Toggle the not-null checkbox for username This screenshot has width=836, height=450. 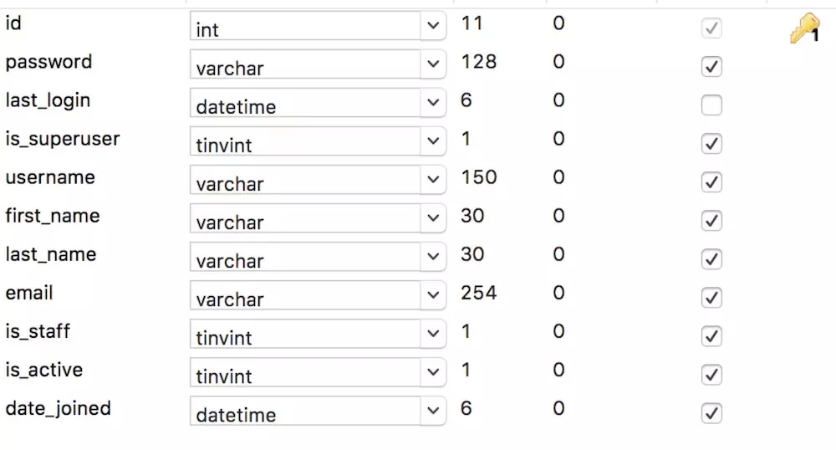[x=711, y=182]
